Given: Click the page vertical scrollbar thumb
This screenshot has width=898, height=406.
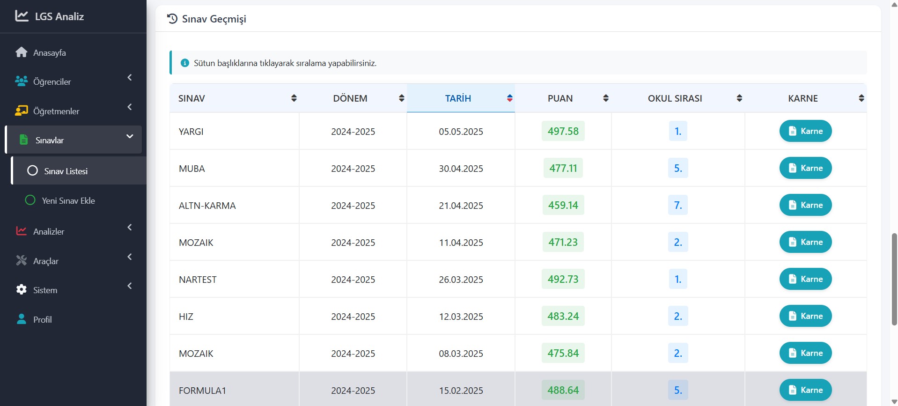Looking at the screenshot, I should (x=894, y=279).
